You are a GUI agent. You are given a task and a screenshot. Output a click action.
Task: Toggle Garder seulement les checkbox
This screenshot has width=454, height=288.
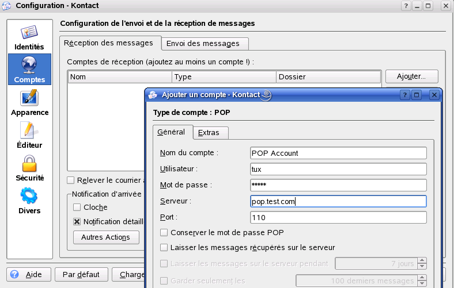pyautogui.click(x=164, y=281)
